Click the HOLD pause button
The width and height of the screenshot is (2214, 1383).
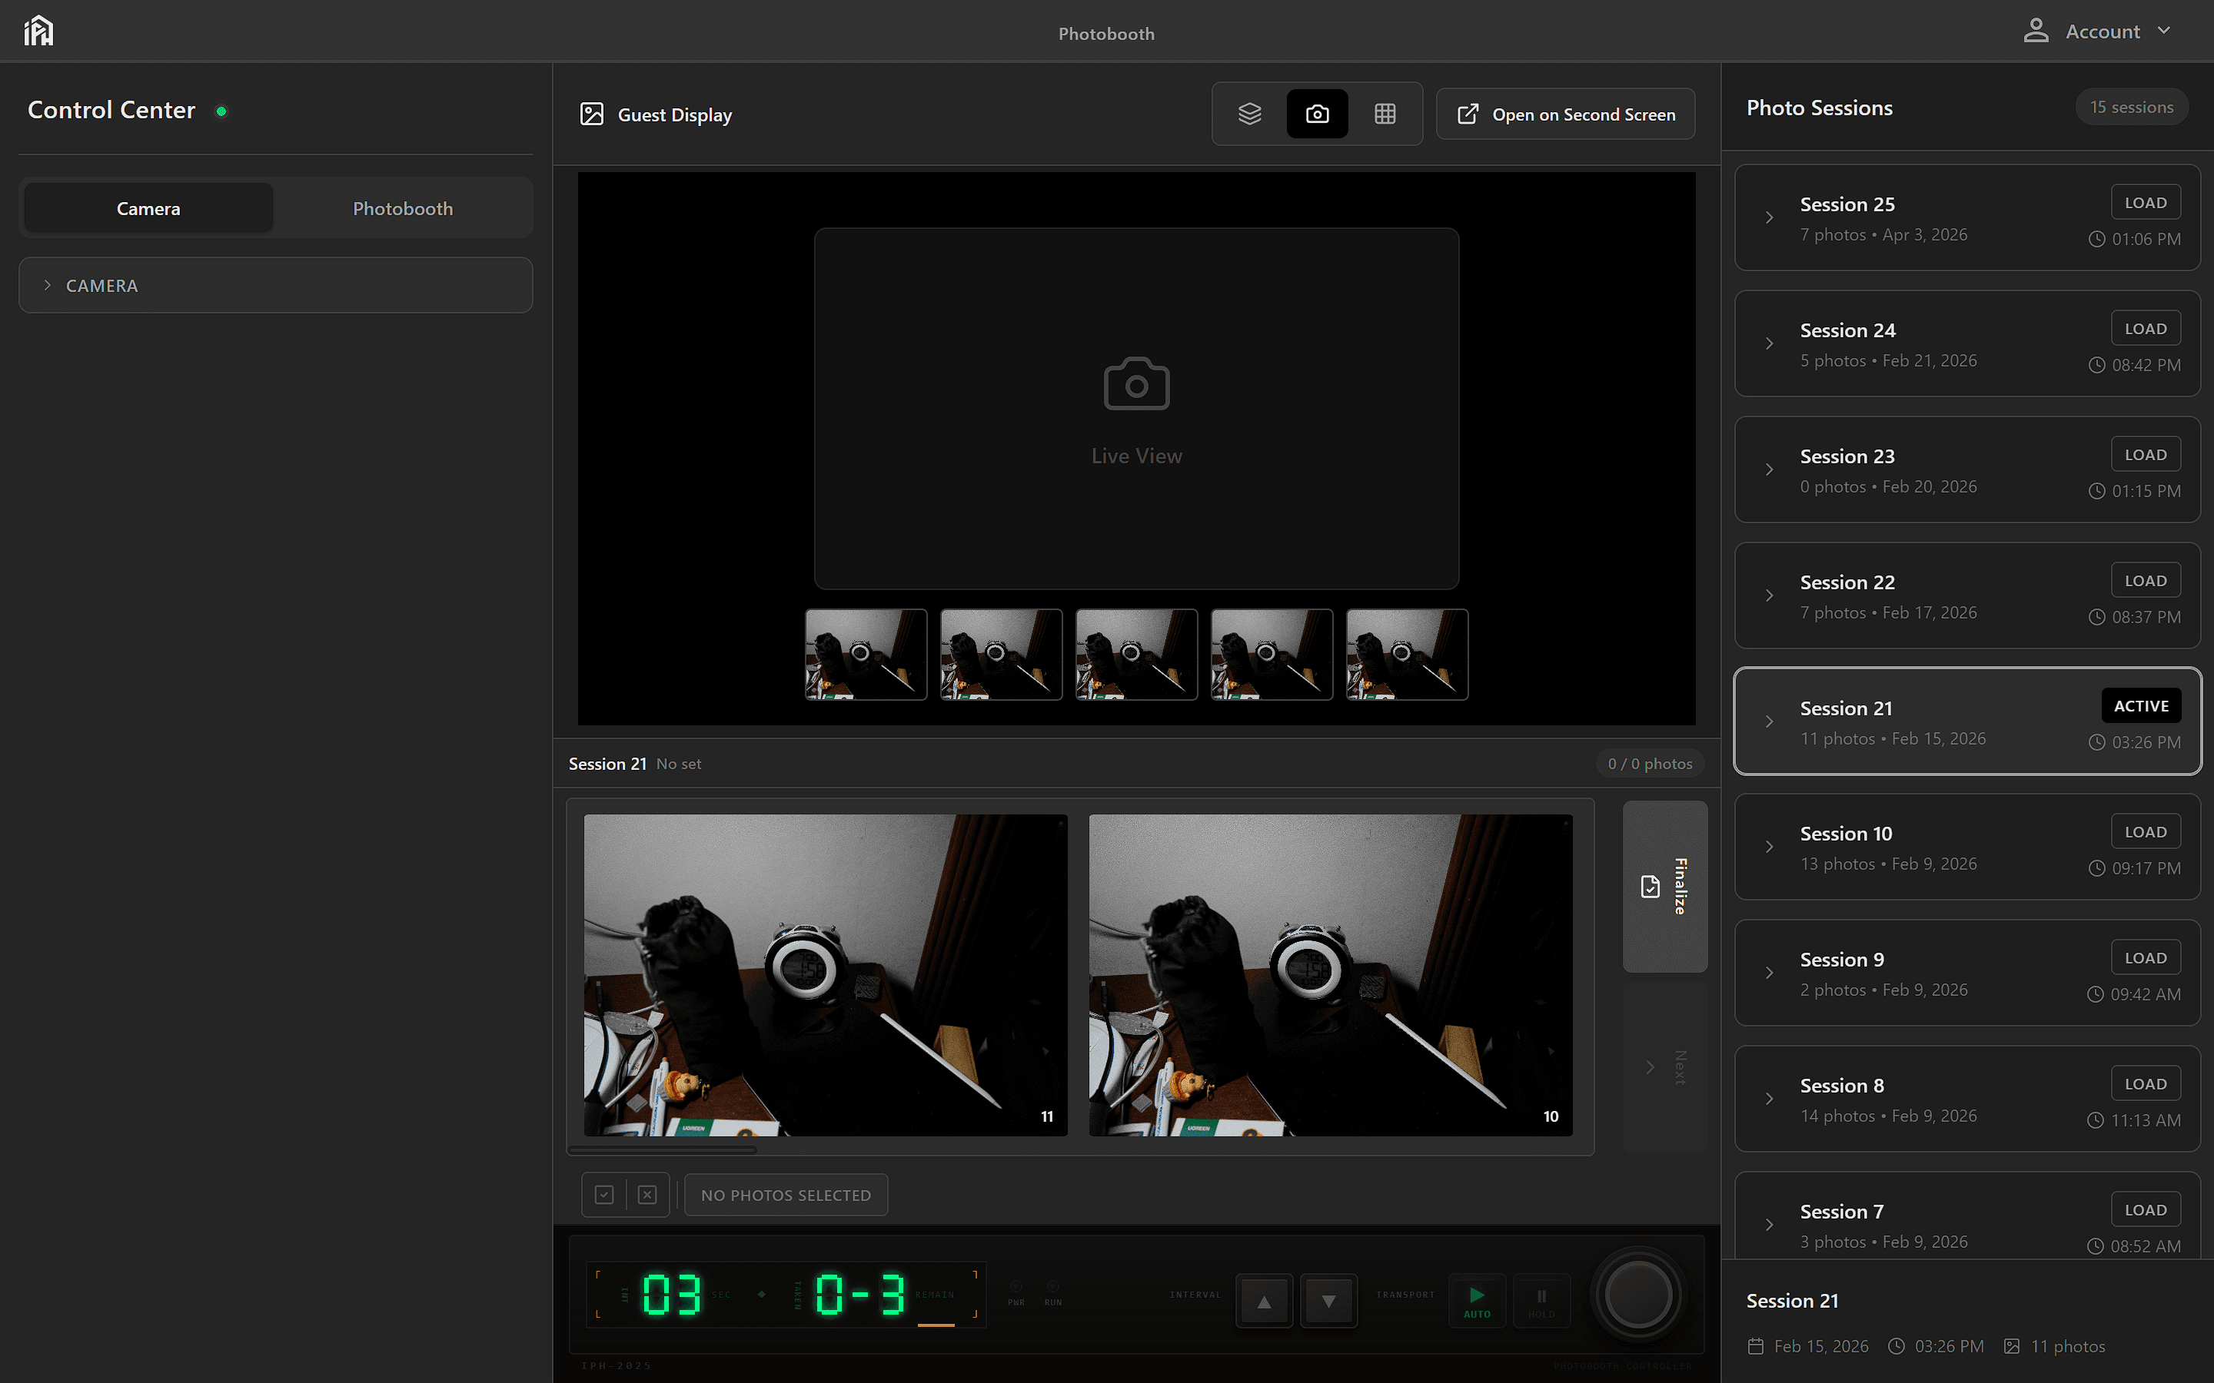1541,1301
